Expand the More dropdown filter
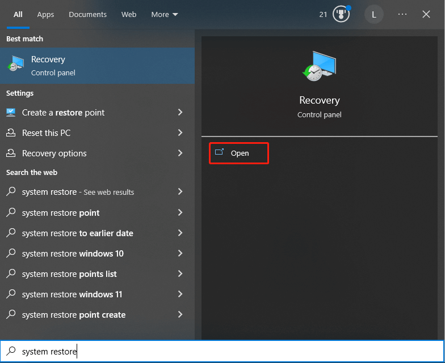 [165, 15]
